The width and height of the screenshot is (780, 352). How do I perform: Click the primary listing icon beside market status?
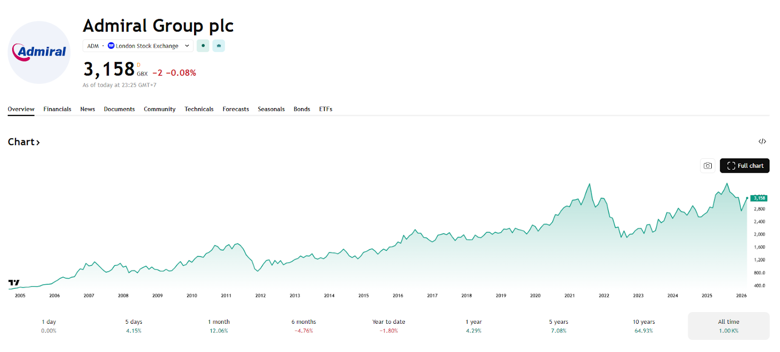pos(218,46)
